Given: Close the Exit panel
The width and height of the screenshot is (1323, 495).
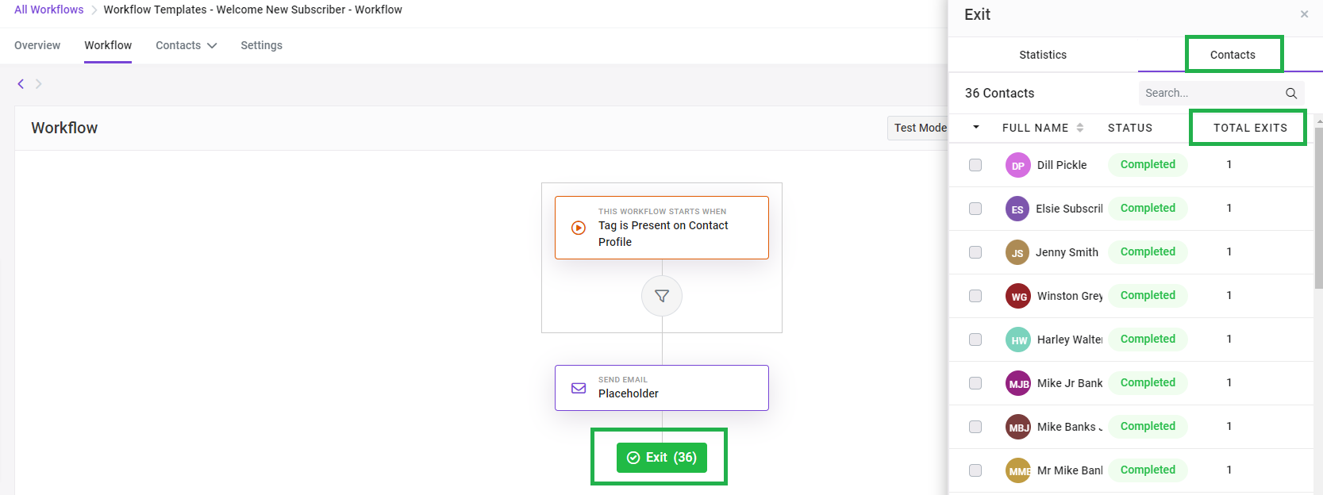Looking at the screenshot, I should click(1304, 14).
